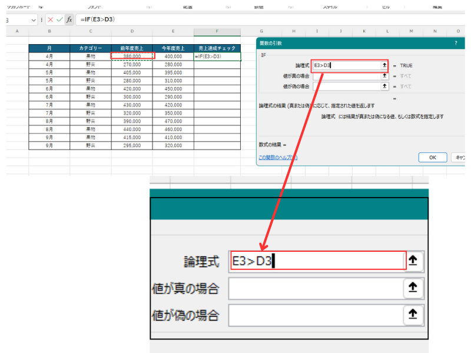The width and height of the screenshot is (471, 353).
Task: Click 値が真の場合 range selector arrow in small dialog
Action: [x=384, y=76]
